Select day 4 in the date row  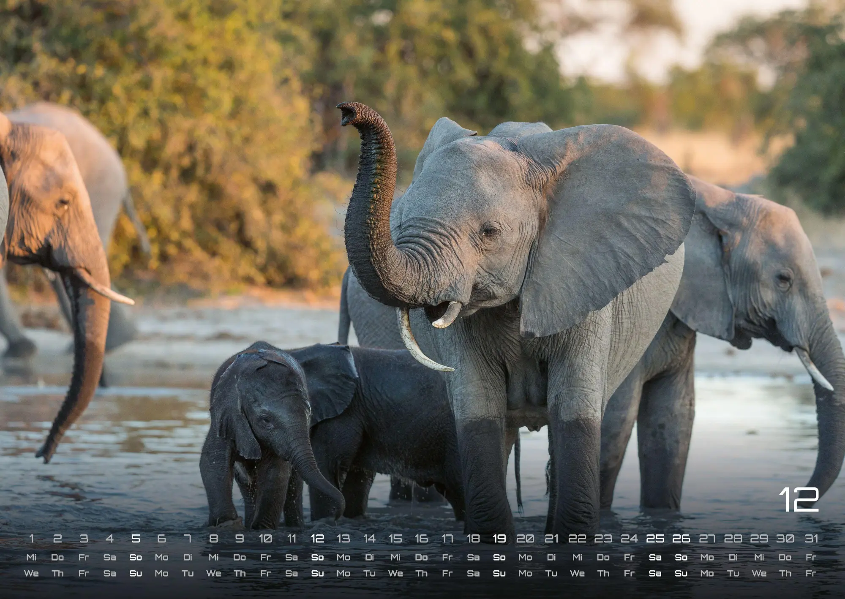click(x=109, y=539)
